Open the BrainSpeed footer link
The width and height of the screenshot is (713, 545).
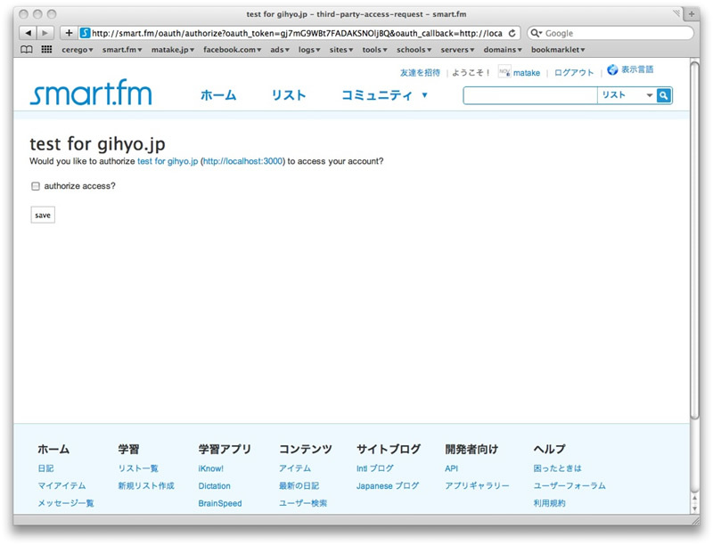220,503
